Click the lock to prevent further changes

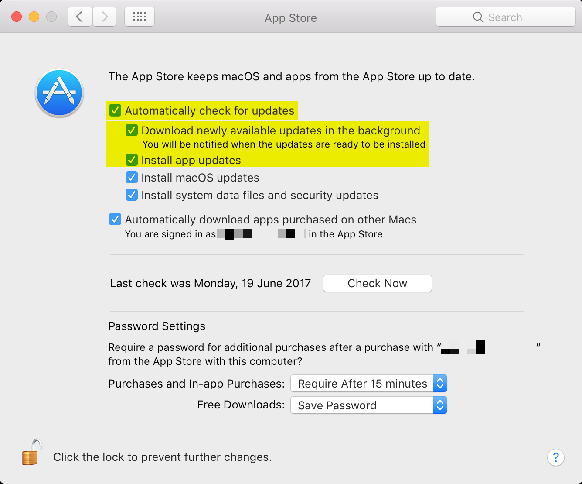[32, 452]
